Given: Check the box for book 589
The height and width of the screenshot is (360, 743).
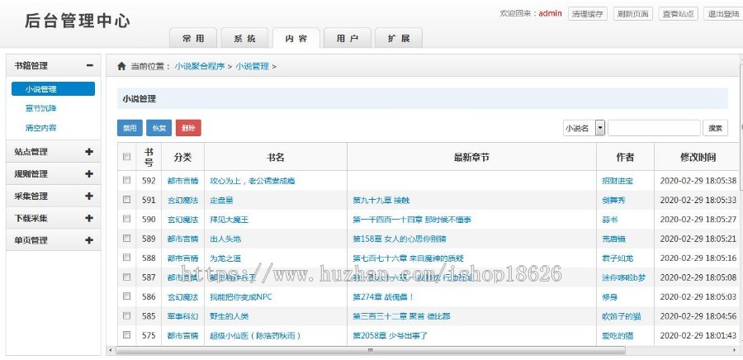Looking at the screenshot, I should coord(126,239).
